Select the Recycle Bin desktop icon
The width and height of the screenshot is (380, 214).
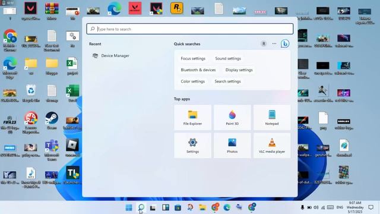[x=31, y=93]
